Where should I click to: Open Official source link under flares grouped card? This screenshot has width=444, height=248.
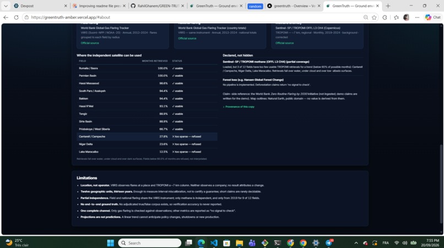90,43
